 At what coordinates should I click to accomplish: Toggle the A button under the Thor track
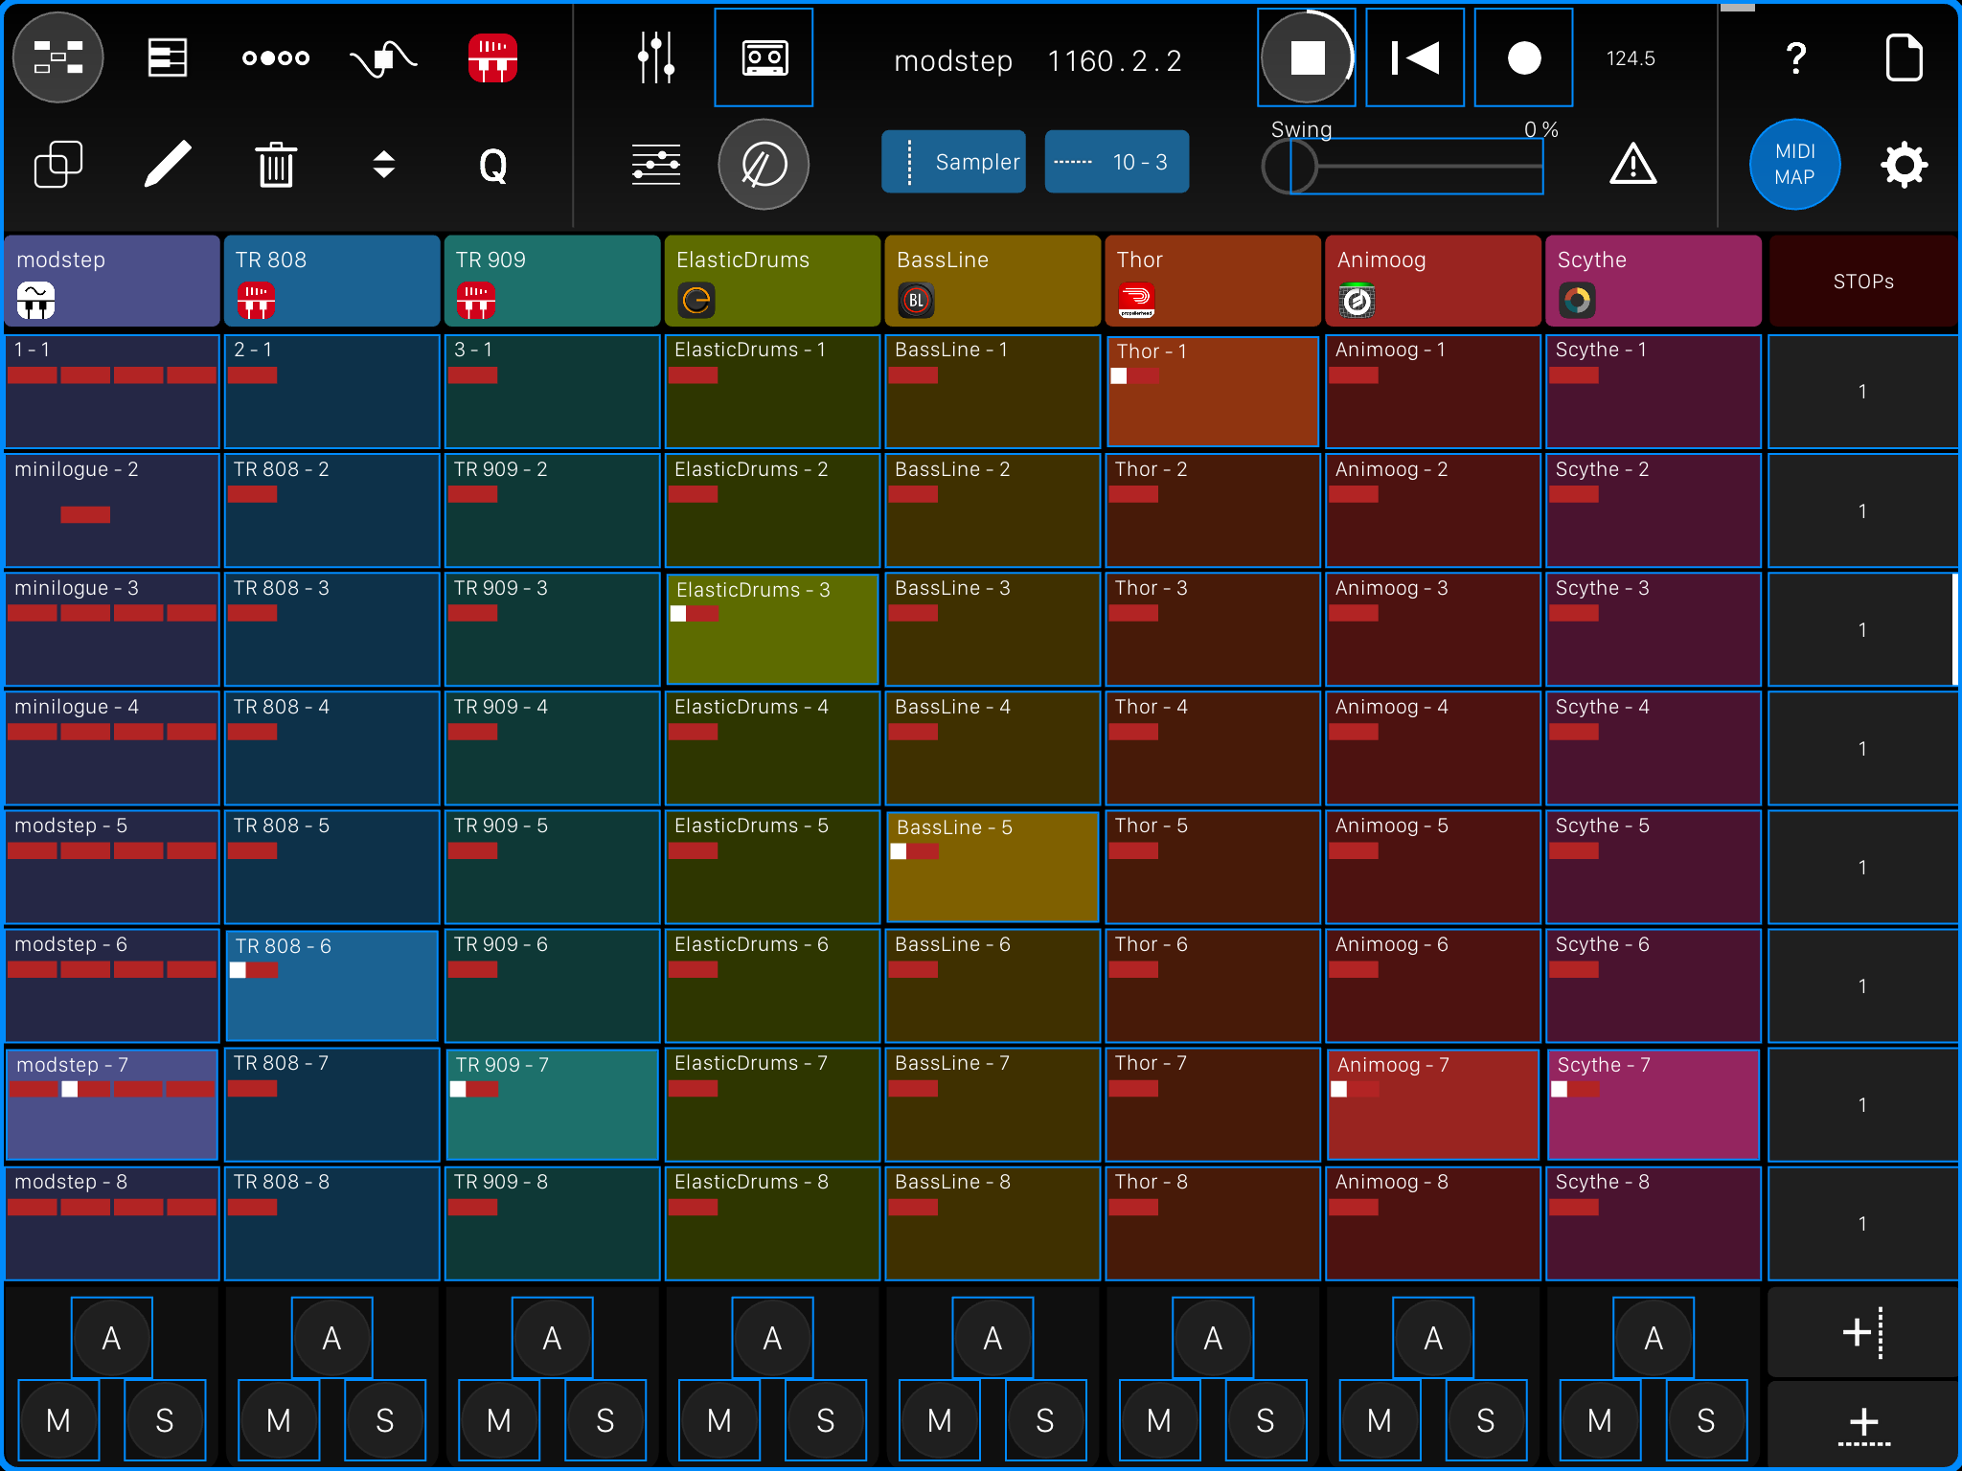click(1213, 1337)
